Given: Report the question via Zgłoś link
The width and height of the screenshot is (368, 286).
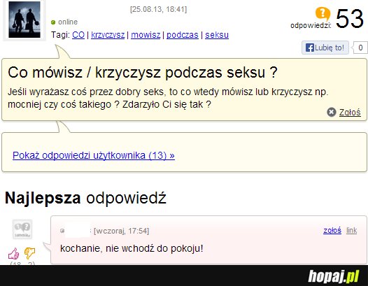Looking at the screenshot, I should point(350,113).
